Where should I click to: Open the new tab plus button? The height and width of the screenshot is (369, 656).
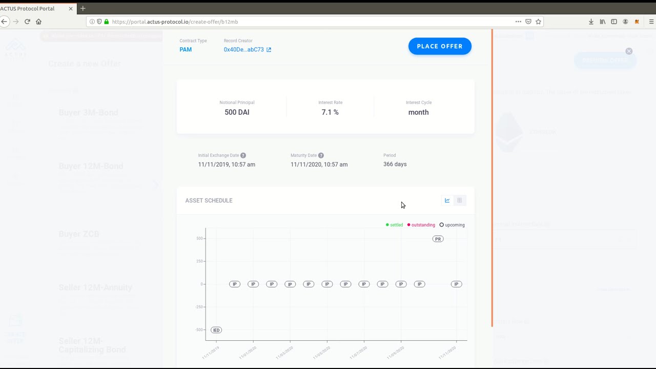(83, 8)
